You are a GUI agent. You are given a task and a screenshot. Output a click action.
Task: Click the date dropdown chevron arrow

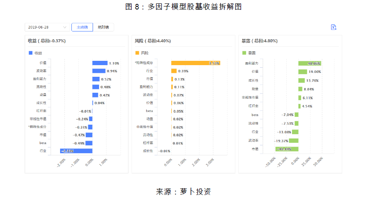(65, 27)
